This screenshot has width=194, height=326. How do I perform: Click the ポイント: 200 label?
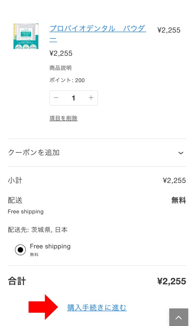pyautogui.click(x=67, y=80)
